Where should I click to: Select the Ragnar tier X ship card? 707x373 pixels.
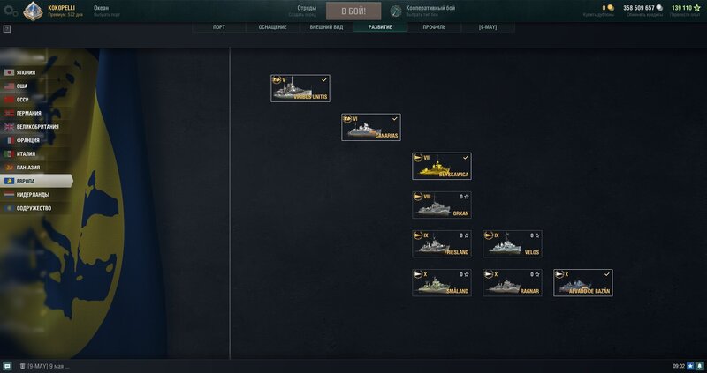513,282
